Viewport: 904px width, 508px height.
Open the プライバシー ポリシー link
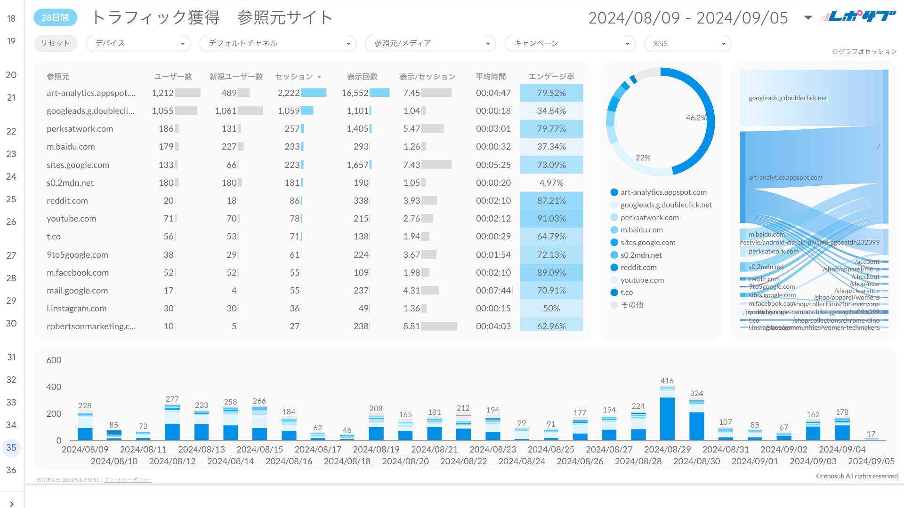128,480
